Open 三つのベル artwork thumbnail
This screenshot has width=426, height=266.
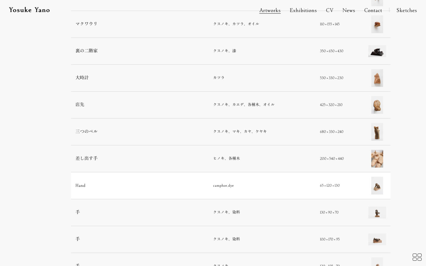[377, 132]
